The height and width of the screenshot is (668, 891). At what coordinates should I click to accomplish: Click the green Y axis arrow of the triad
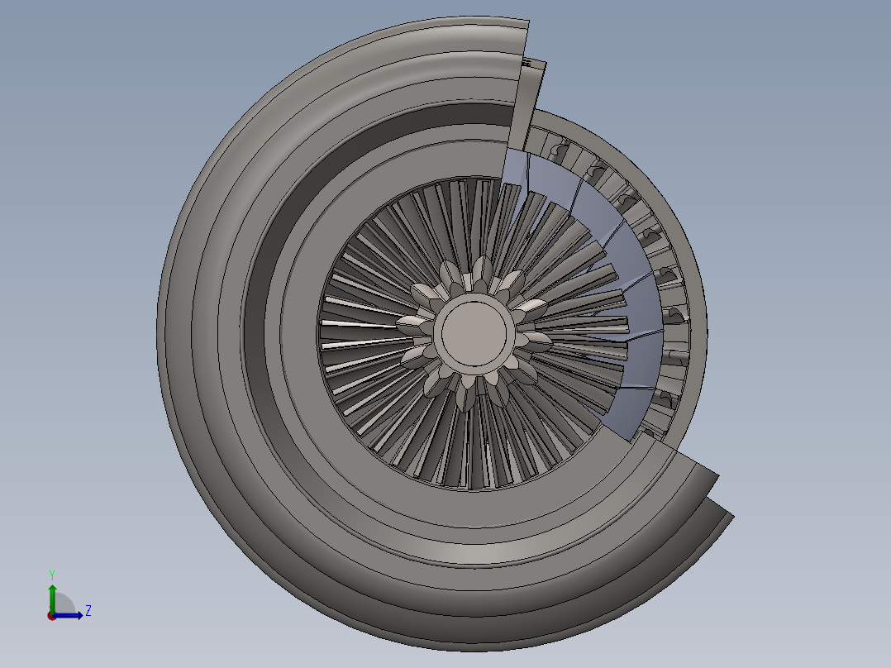(x=52, y=598)
